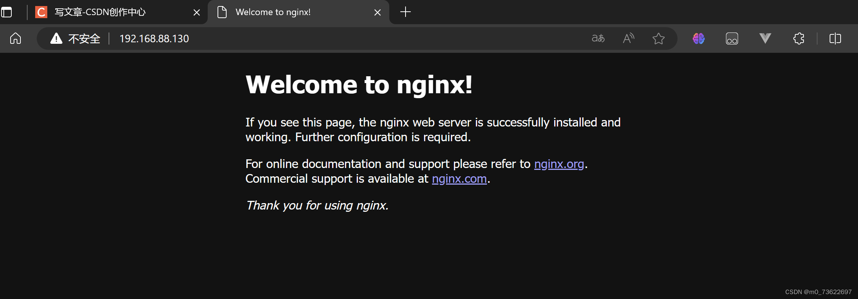Open the browser extensions menu

click(799, 39)
